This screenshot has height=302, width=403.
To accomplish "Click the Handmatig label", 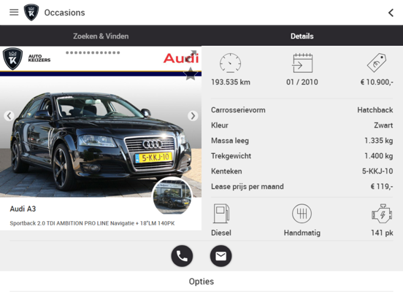I will (x=302, y=233).
